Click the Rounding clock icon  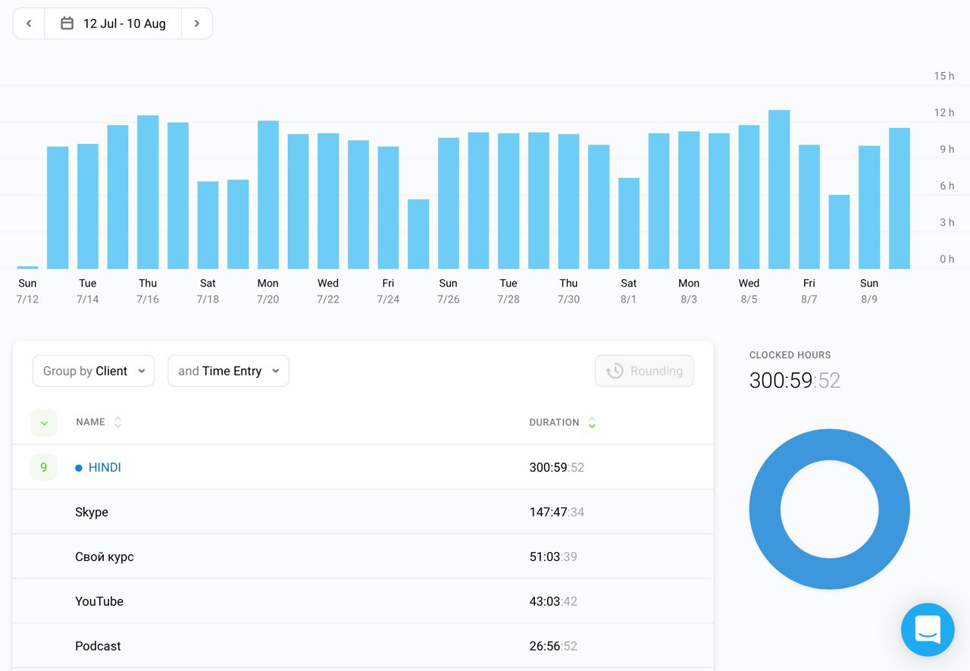point(615,371)
